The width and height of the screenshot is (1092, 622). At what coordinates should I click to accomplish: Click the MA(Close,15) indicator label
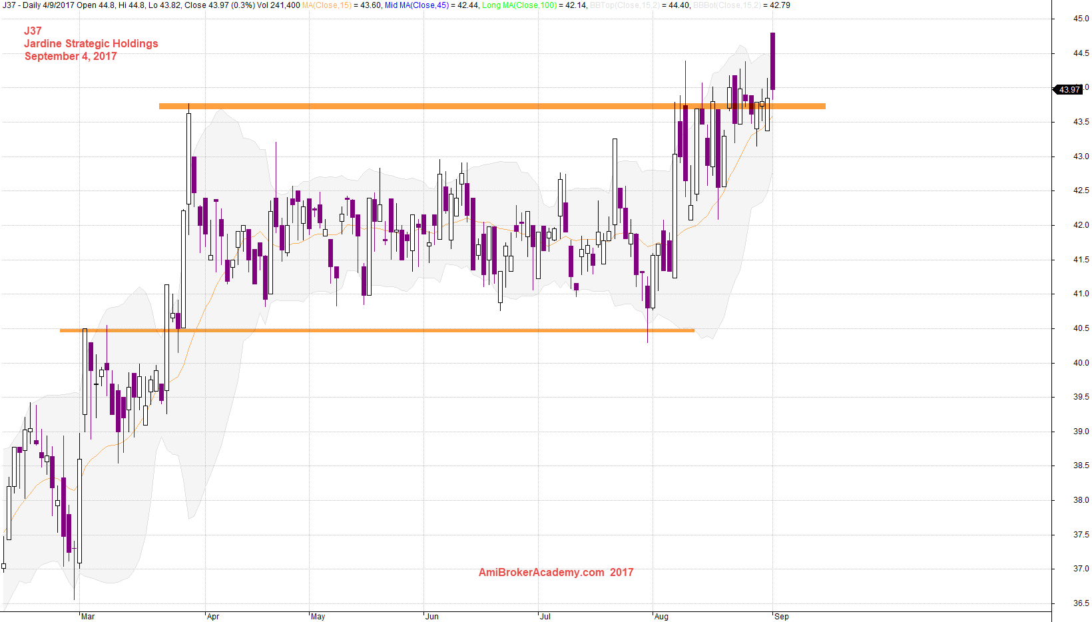327,5
